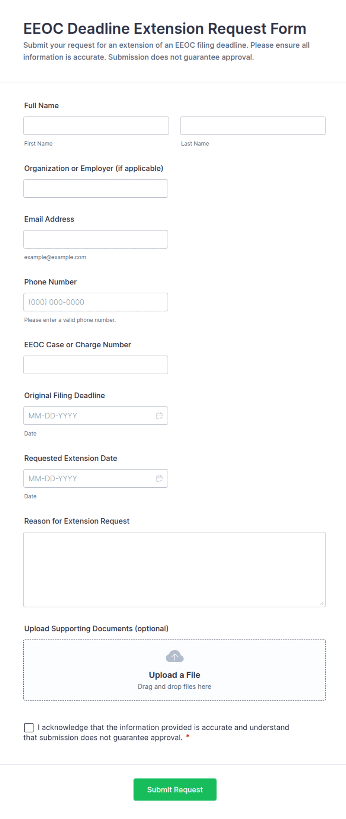Open calendar picker for Original Filing Deadline
Viewport: 346px width, 819px height.
tap(159, 416)
